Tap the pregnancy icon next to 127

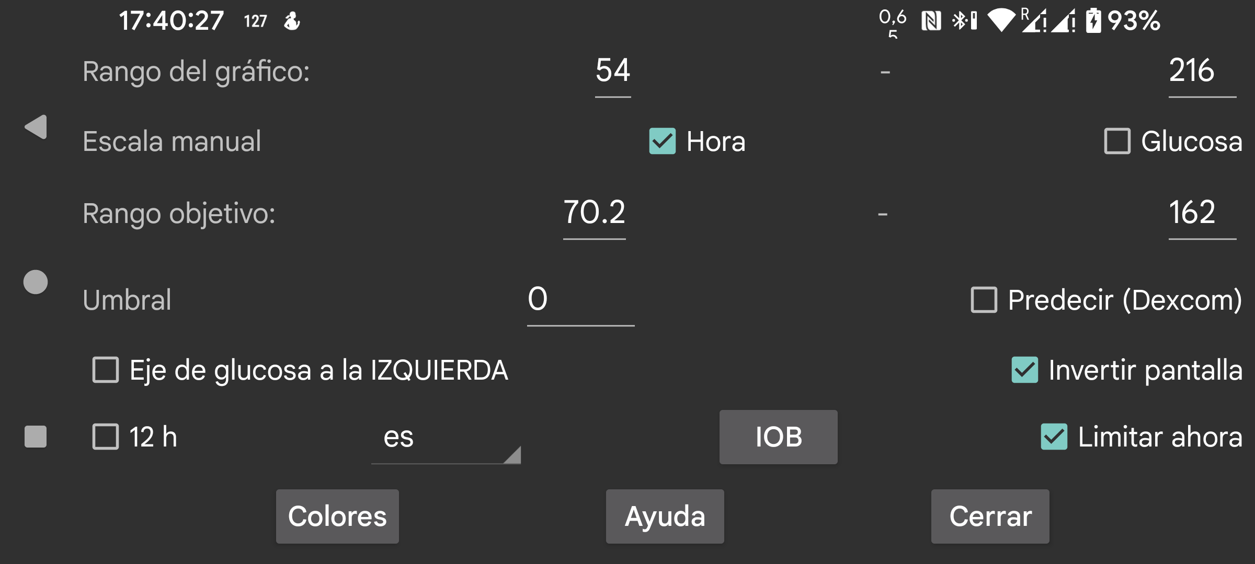292,21
